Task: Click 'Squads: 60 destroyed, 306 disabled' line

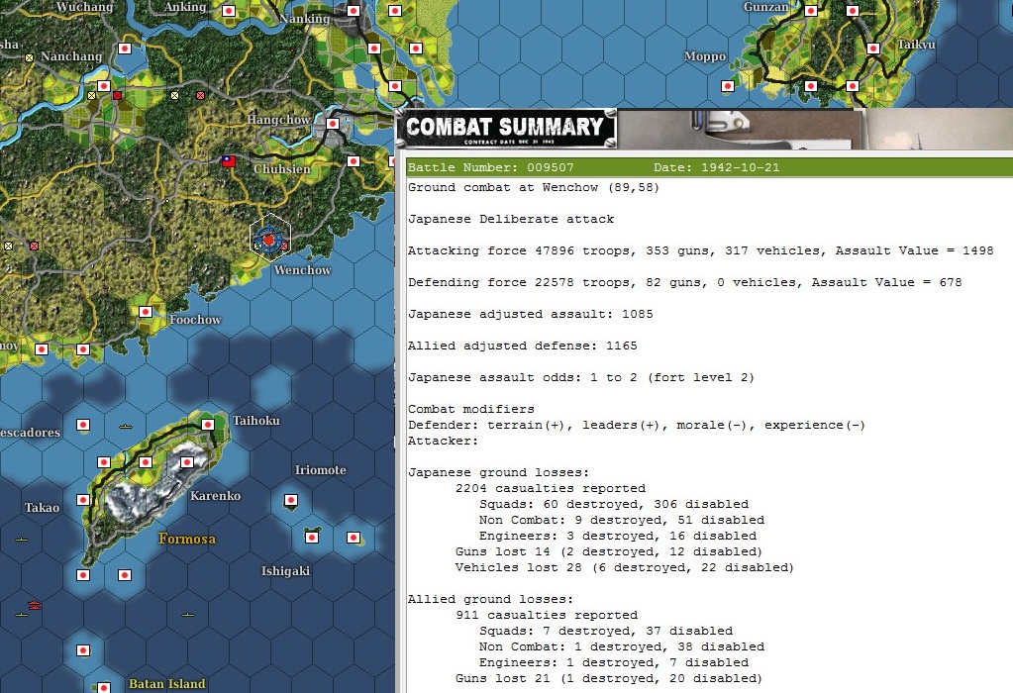Action: (x=614, y=505)
